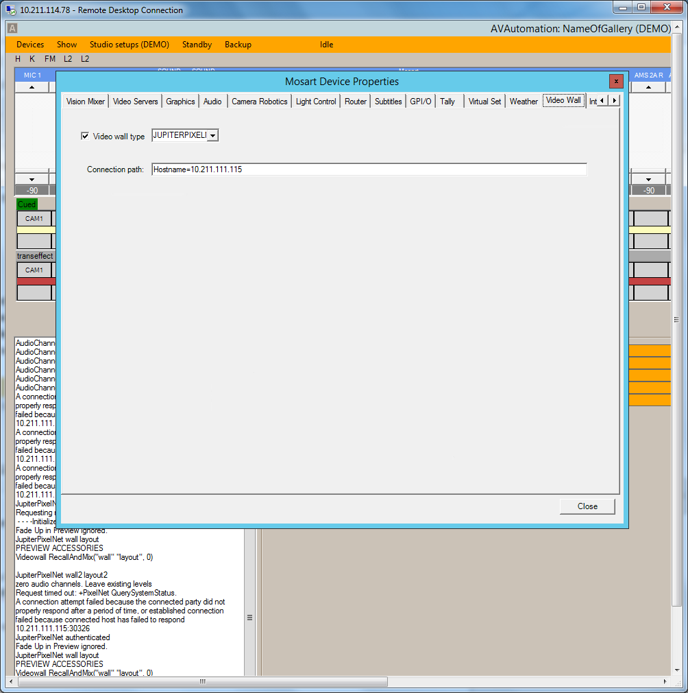Open the Studio setups (DEMO) menu
The image size is (688, 693).
click(129, 45)
